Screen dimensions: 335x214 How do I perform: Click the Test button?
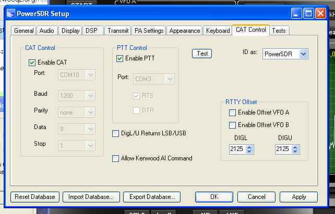[202, 54]
